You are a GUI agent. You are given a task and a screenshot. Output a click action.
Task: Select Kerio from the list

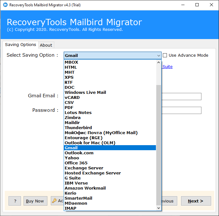coord(110,193)
